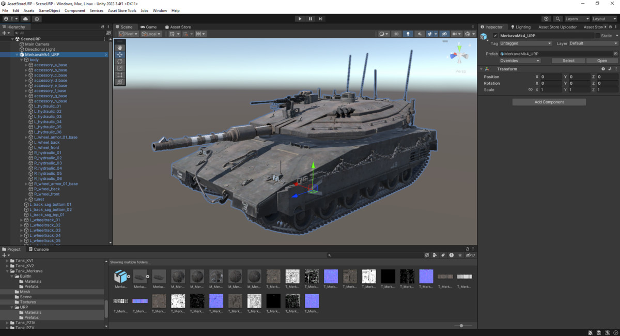Expand the turret object in the Hierarchy
620x336 pixels.
click(25, 199)
